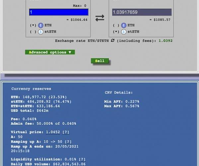Expand the Advanced options dropdown

[50, 52]
